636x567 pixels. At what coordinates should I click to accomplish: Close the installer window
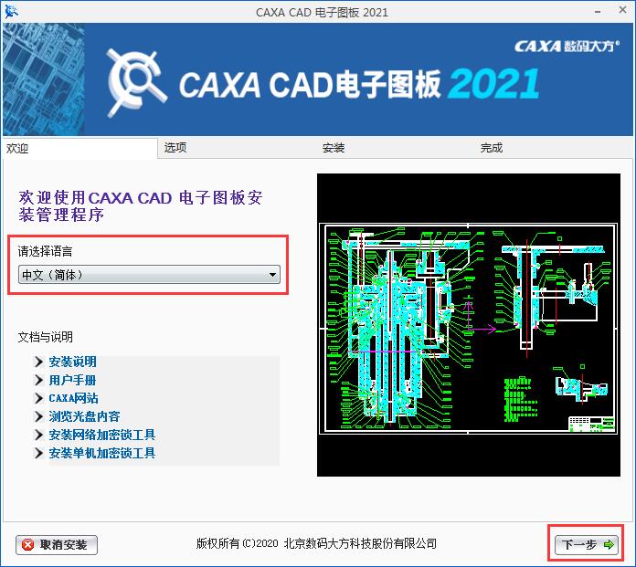(622, 10)
